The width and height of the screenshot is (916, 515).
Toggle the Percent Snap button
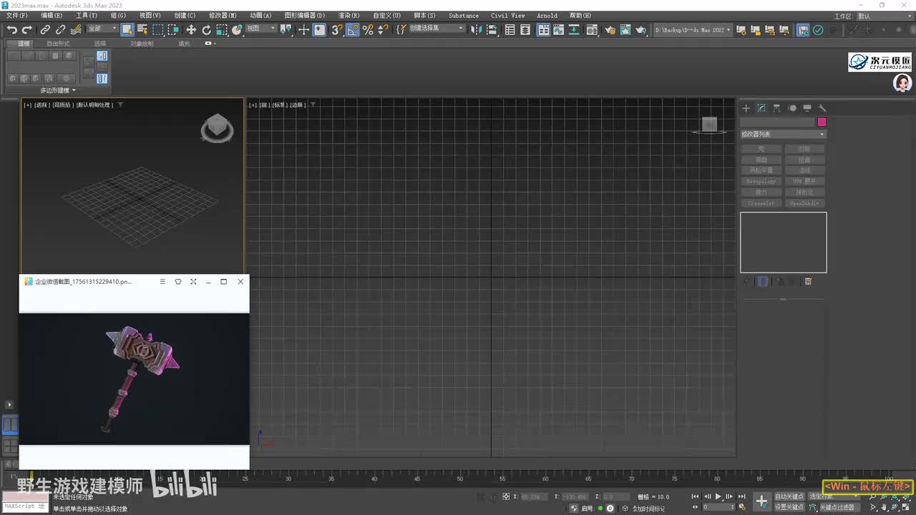click(x=368, y=30)
